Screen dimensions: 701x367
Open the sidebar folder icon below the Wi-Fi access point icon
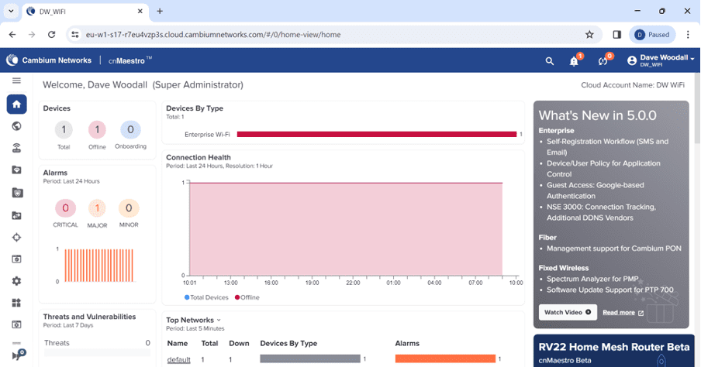pos(16,170)
